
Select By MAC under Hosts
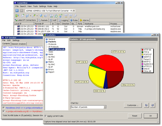click(52, 57)
